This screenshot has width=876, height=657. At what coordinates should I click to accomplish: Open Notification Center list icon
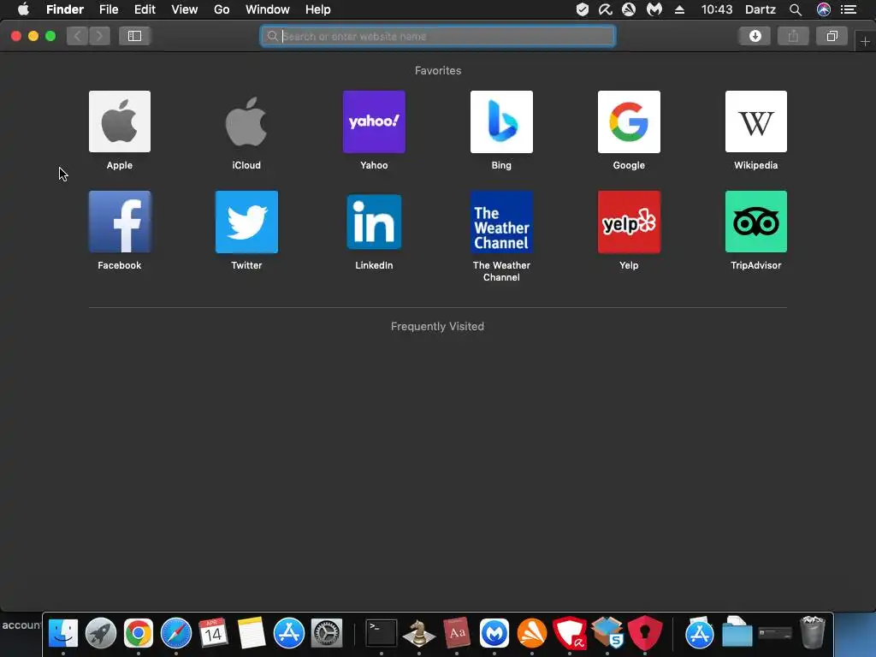(x=849, y=9)
